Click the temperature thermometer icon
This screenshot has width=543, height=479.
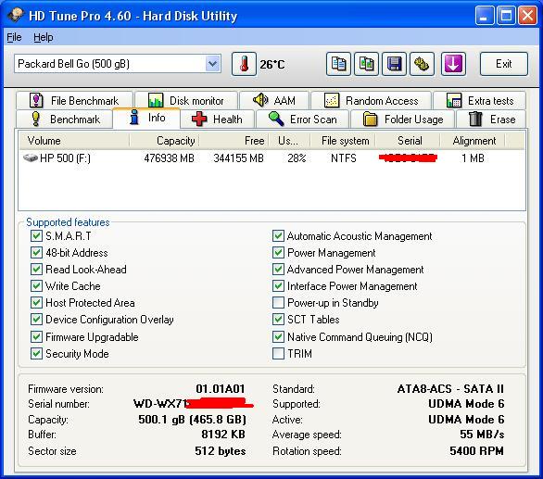pyautogui.click(x=244, y=64)
